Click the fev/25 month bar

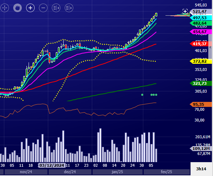(x=167, y=172)
